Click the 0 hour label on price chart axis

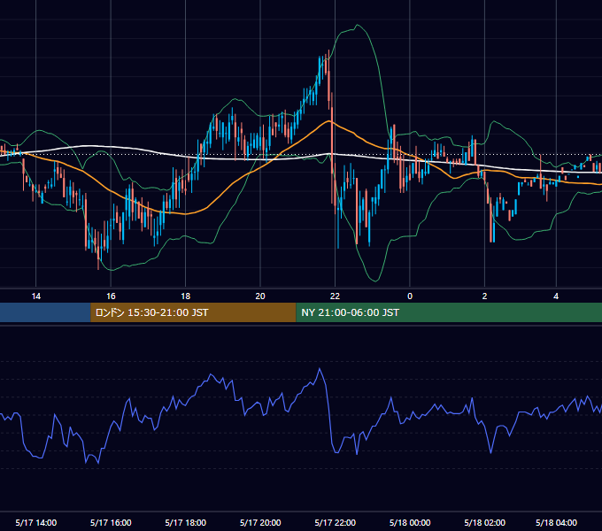[410, 296]
